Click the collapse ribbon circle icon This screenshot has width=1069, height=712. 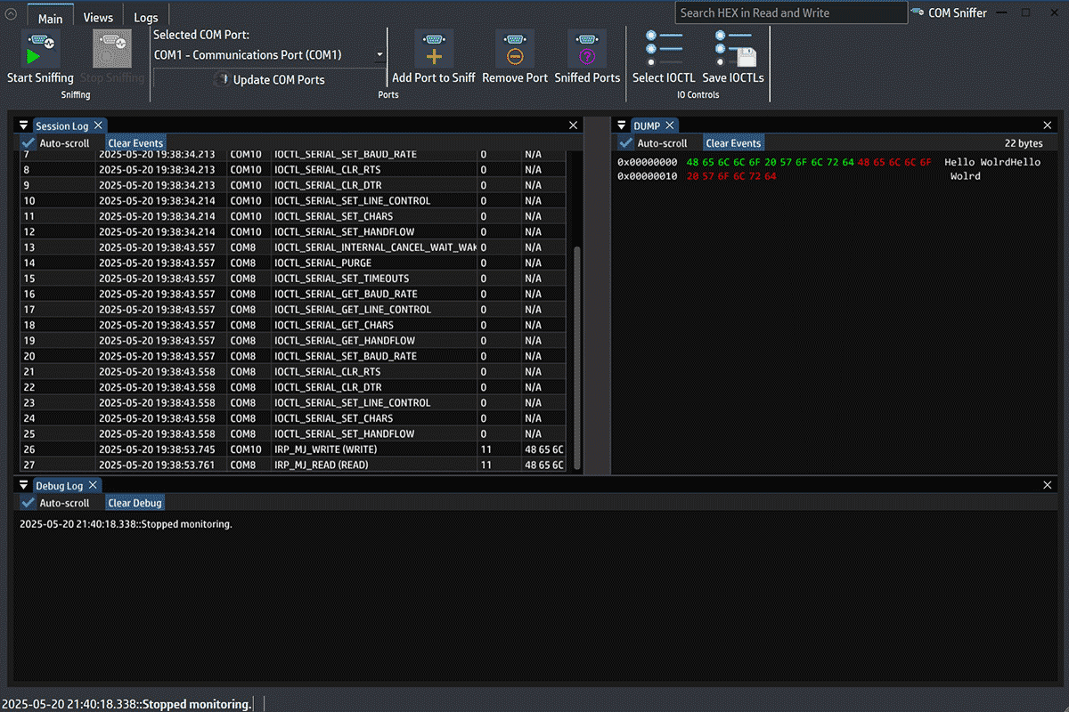(11, 15)
